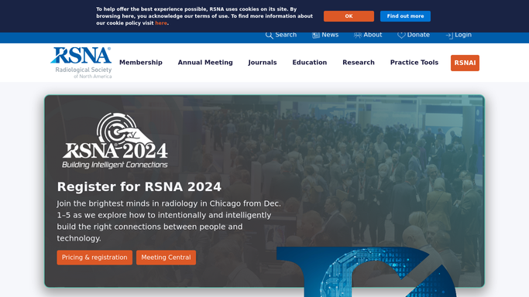Viewport: 529px width, 297px height.
Task: Open the Membership menu
Action: coord(141,63)
